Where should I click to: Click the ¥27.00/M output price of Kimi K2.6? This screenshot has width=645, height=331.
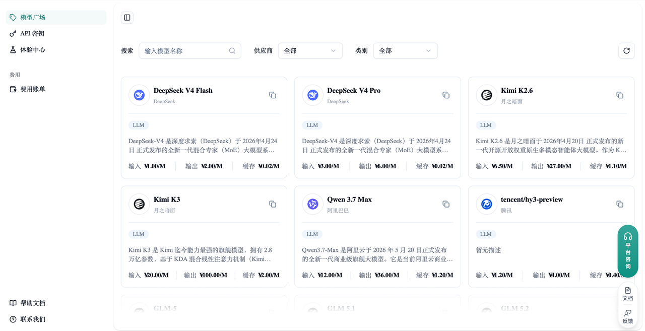click(x=559, y=166)
